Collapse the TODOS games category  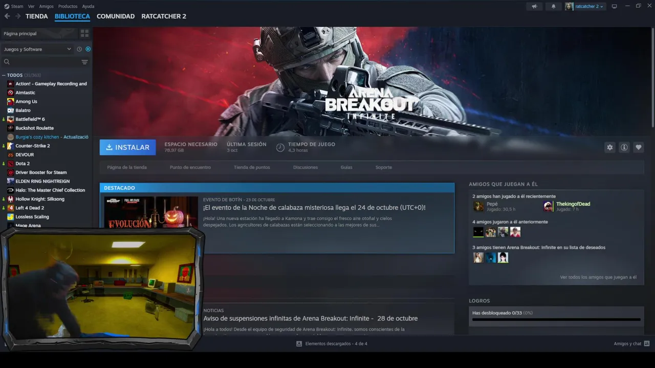click(x=4, y=75)
